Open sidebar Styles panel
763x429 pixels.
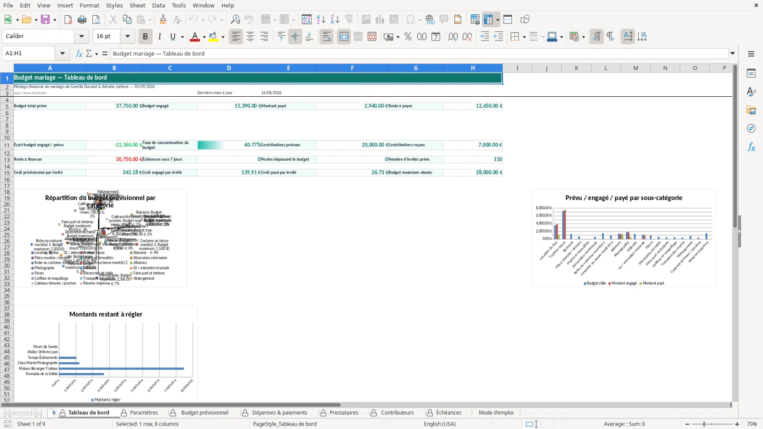click(x=751, y=92)
